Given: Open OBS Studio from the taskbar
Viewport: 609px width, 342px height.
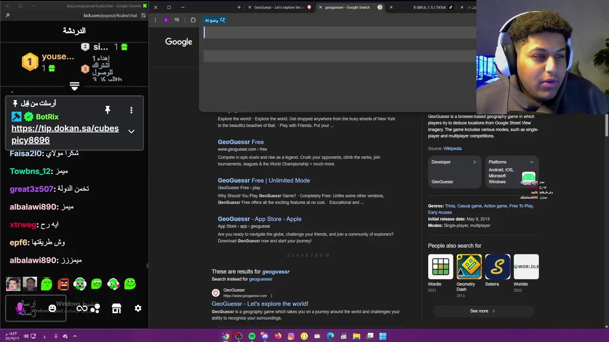Looking at the screenshot, I should [238, 336].
